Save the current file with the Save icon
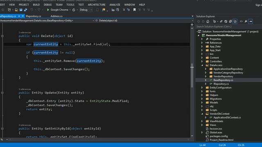The width and height of the screenshot is (262, 147). [21, 10]
